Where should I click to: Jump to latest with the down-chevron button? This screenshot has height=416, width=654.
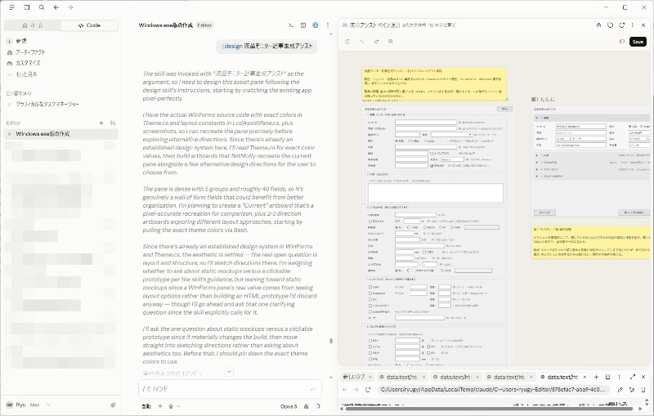click(x=230, y=371)
